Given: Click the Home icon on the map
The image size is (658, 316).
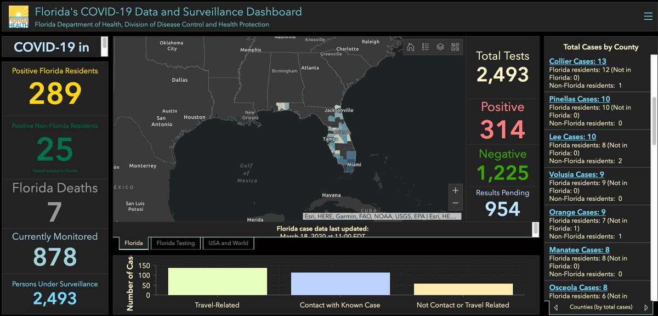Looking at the screenshot, I should tap(410, 47).
